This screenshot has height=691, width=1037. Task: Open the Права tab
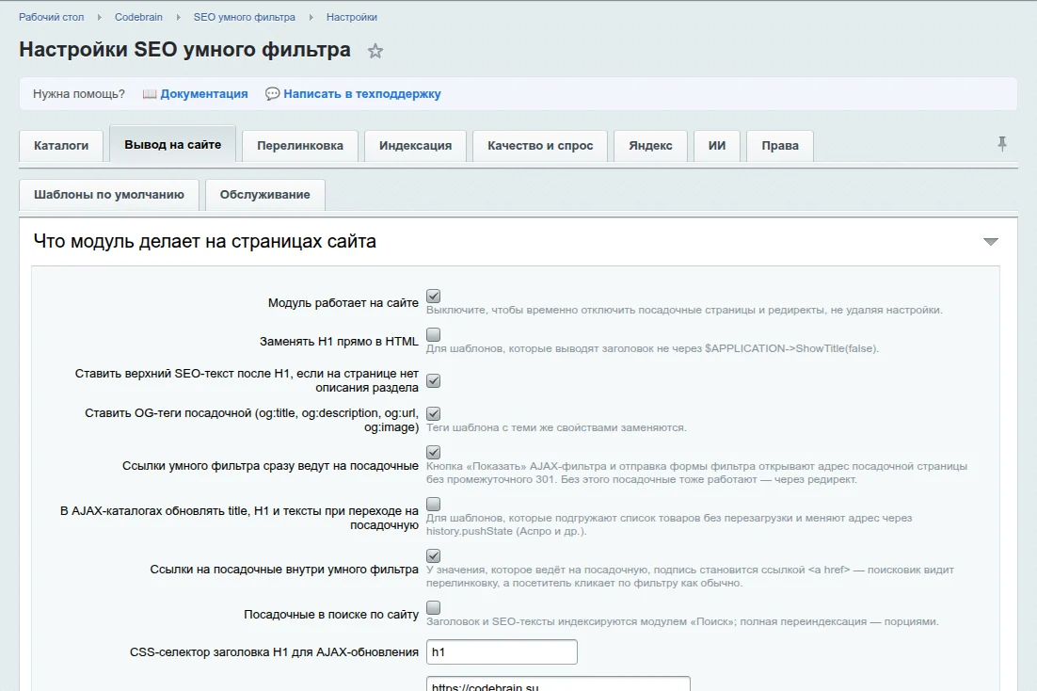click(780, 146)
